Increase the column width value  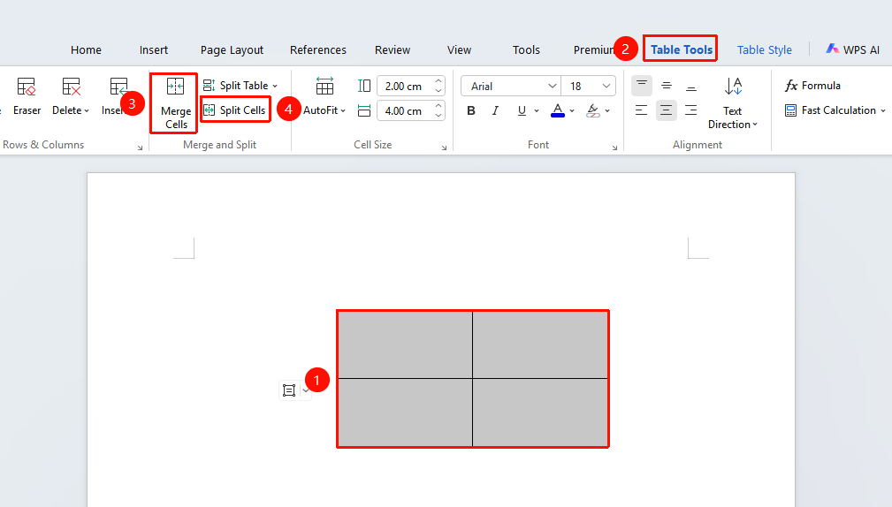pos(438,106)
